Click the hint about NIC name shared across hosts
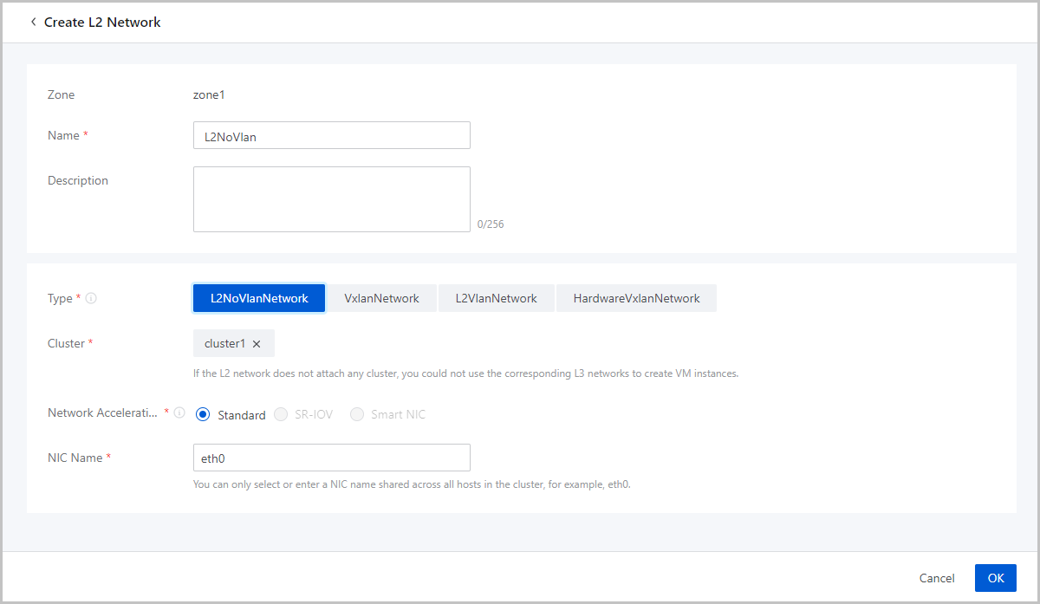The height and width of the screenshot is (604, 1040). point(412,484)
